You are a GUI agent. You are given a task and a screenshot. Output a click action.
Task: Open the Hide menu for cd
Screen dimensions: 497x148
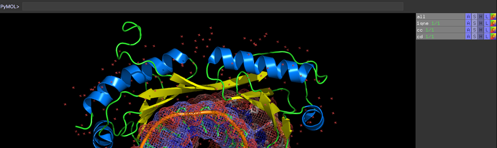click(x=481, y=36)
